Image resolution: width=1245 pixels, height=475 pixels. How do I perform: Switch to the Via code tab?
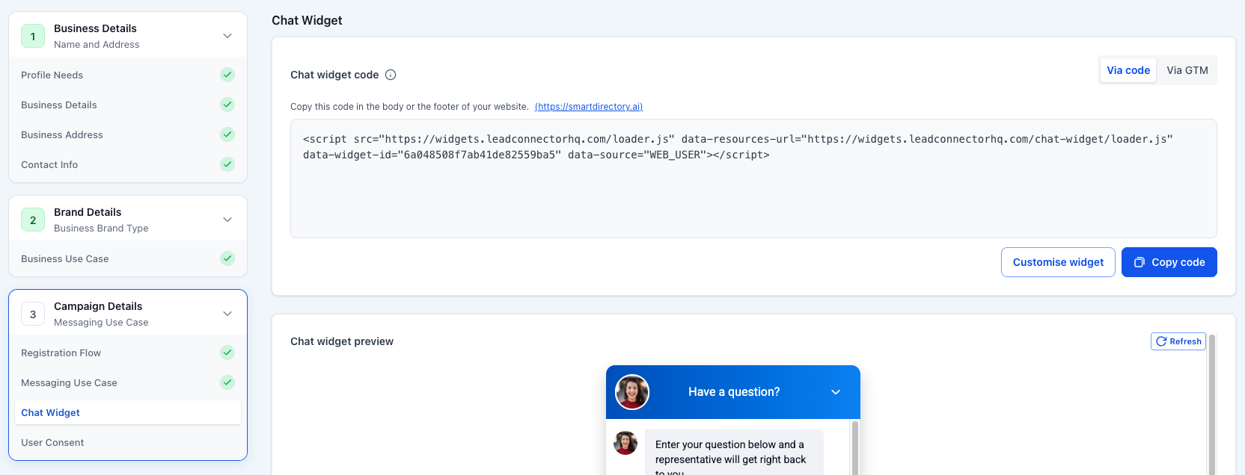point(1128,70)
